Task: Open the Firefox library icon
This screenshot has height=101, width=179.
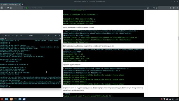Action: coord(171,8)
